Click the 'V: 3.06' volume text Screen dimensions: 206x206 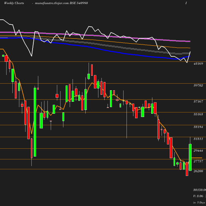tap(198, 196)
